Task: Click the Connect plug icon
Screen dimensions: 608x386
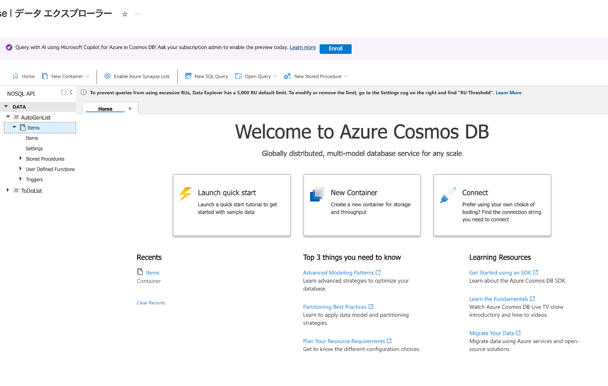Action: (448, 195)
